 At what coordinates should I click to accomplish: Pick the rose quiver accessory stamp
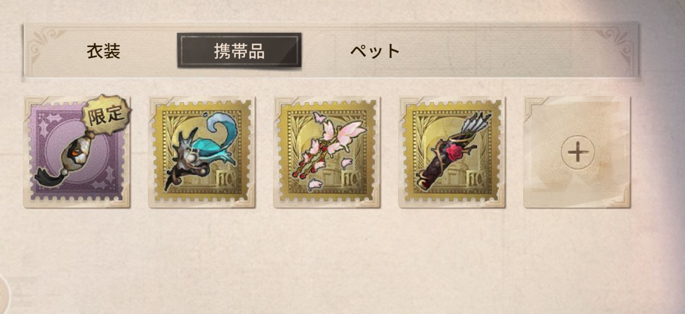pos(452,152)
